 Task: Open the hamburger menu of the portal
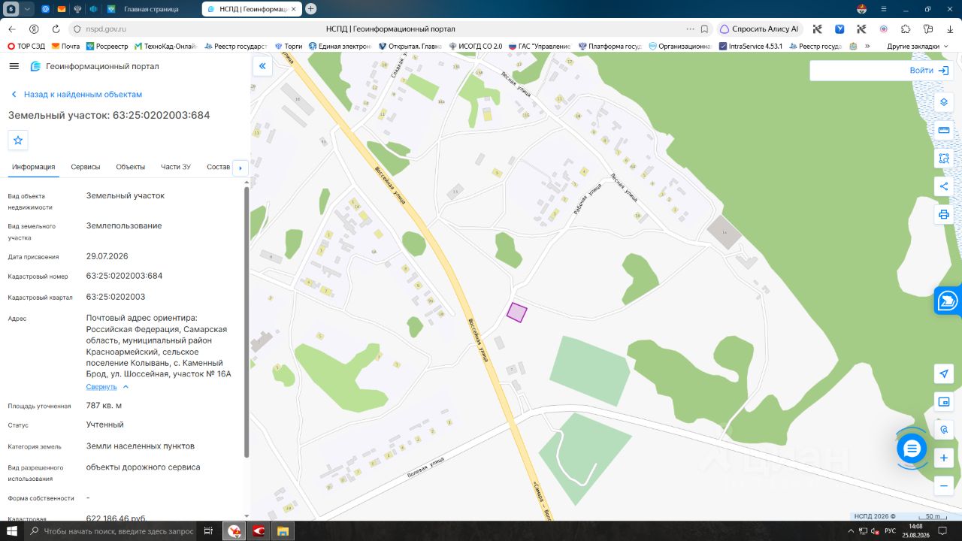[14, 66]
